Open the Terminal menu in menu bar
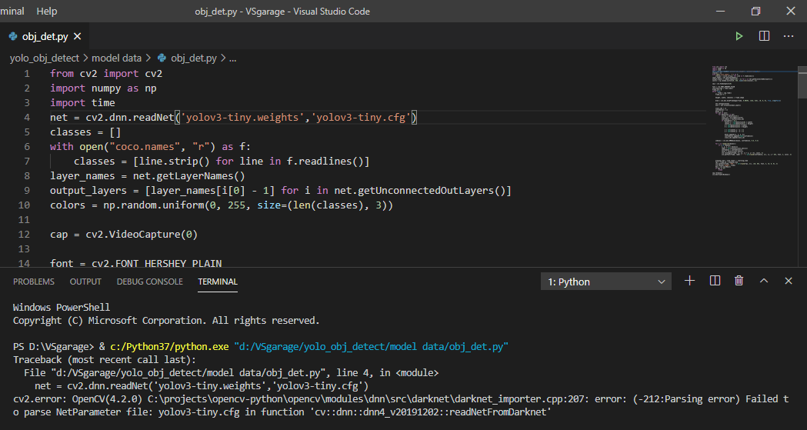 pyautogui.click(x=12, y=11)
